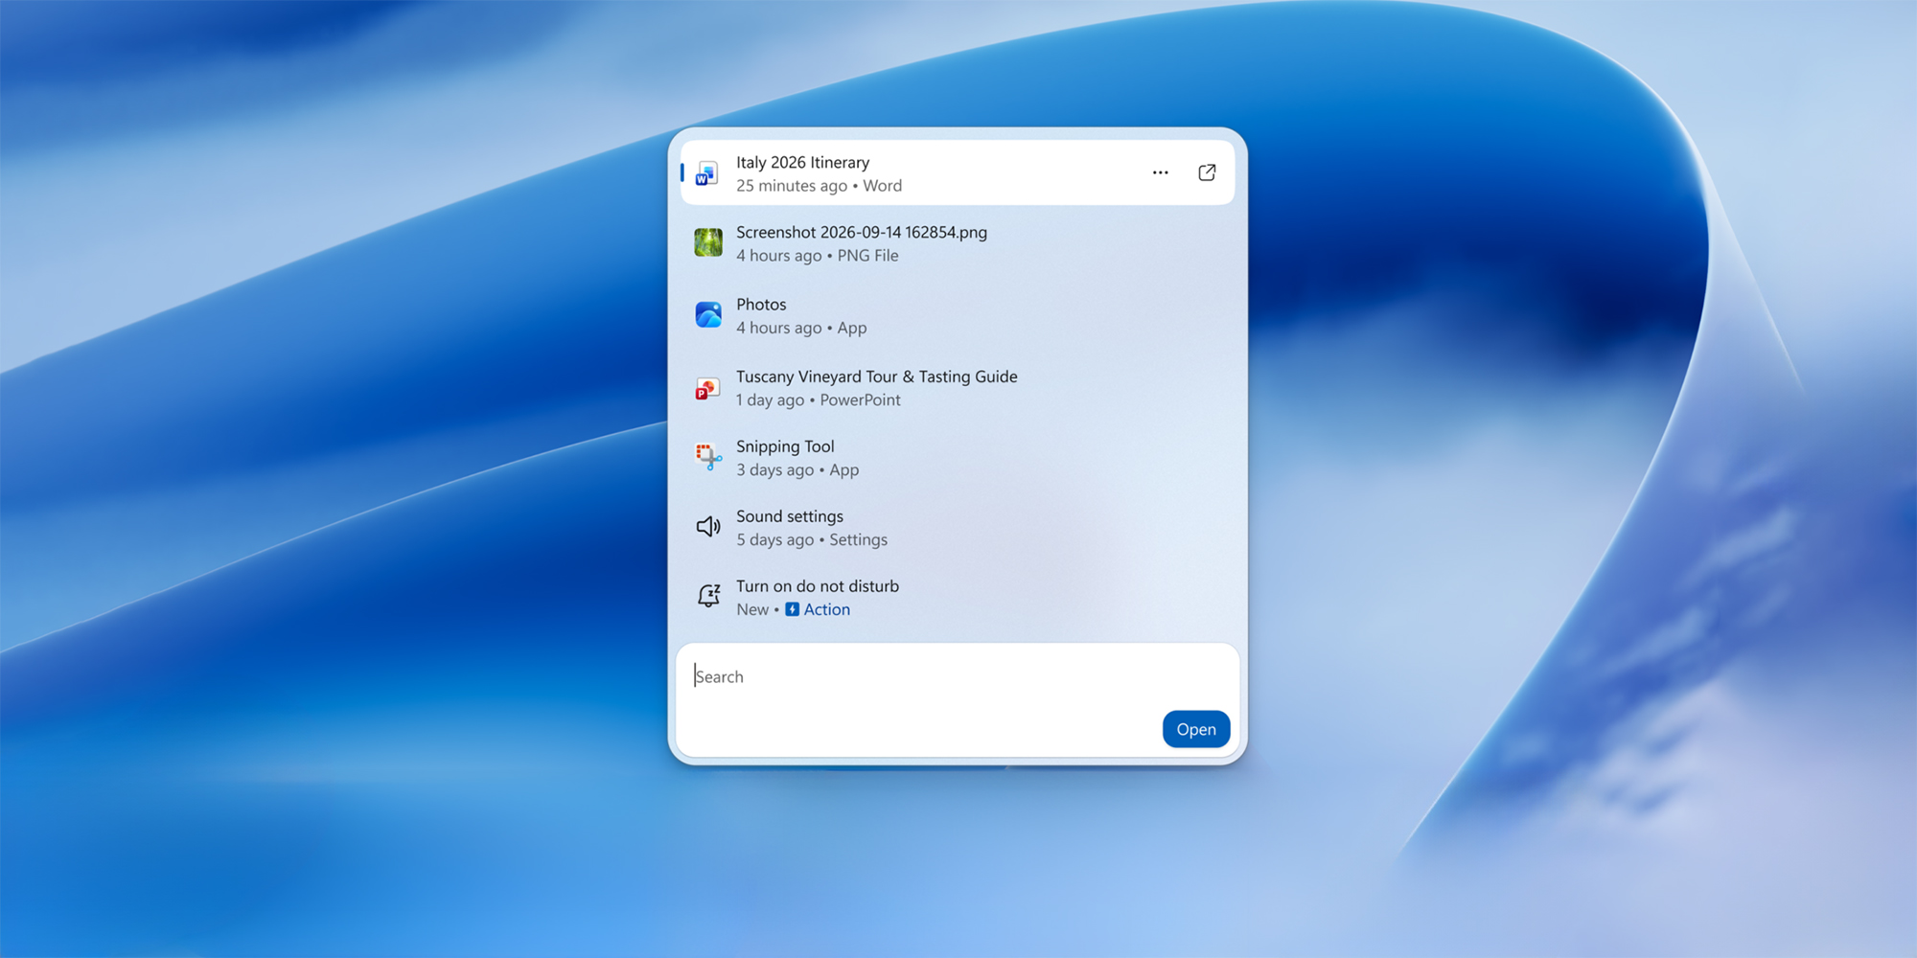
Task: Click the Word document icon beside Italy 2026 Itinerary
Action: (x=707, y=173)
